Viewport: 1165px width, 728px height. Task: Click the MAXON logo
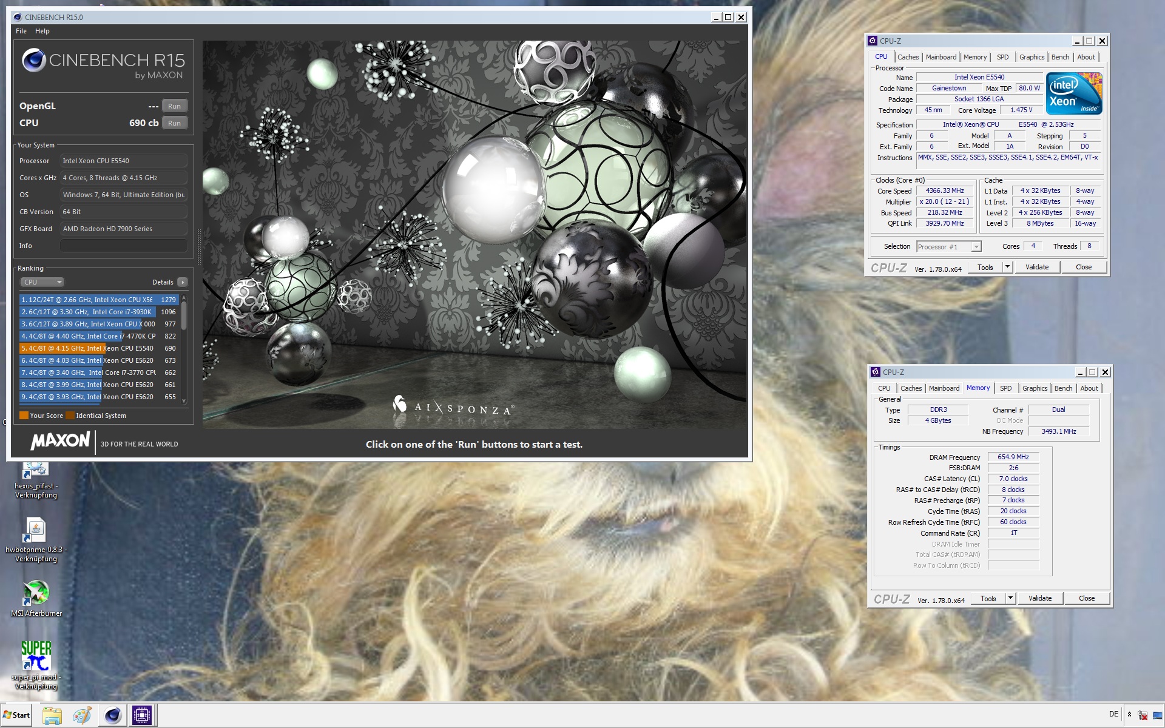click(x=60, y=441)
